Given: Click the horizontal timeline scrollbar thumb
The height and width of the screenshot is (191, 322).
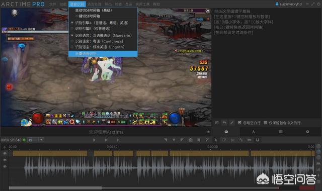Looking at the screenshot, I should [55, 187].
